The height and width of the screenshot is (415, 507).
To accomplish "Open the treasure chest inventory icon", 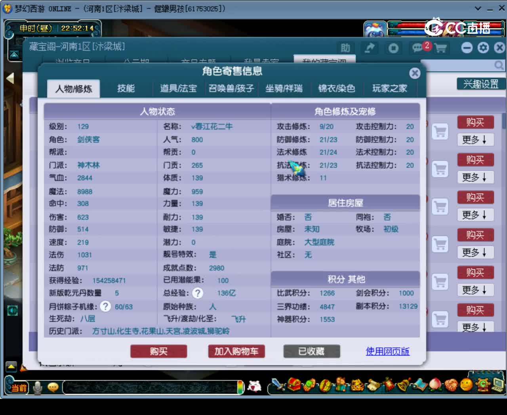I will pyautogui.click(x=294, y=384).
